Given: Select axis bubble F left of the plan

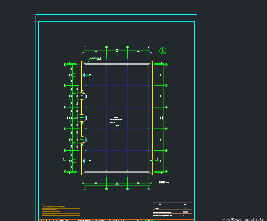Looking at the screenshot, I should pyautogui.click(x=65, y=65).
